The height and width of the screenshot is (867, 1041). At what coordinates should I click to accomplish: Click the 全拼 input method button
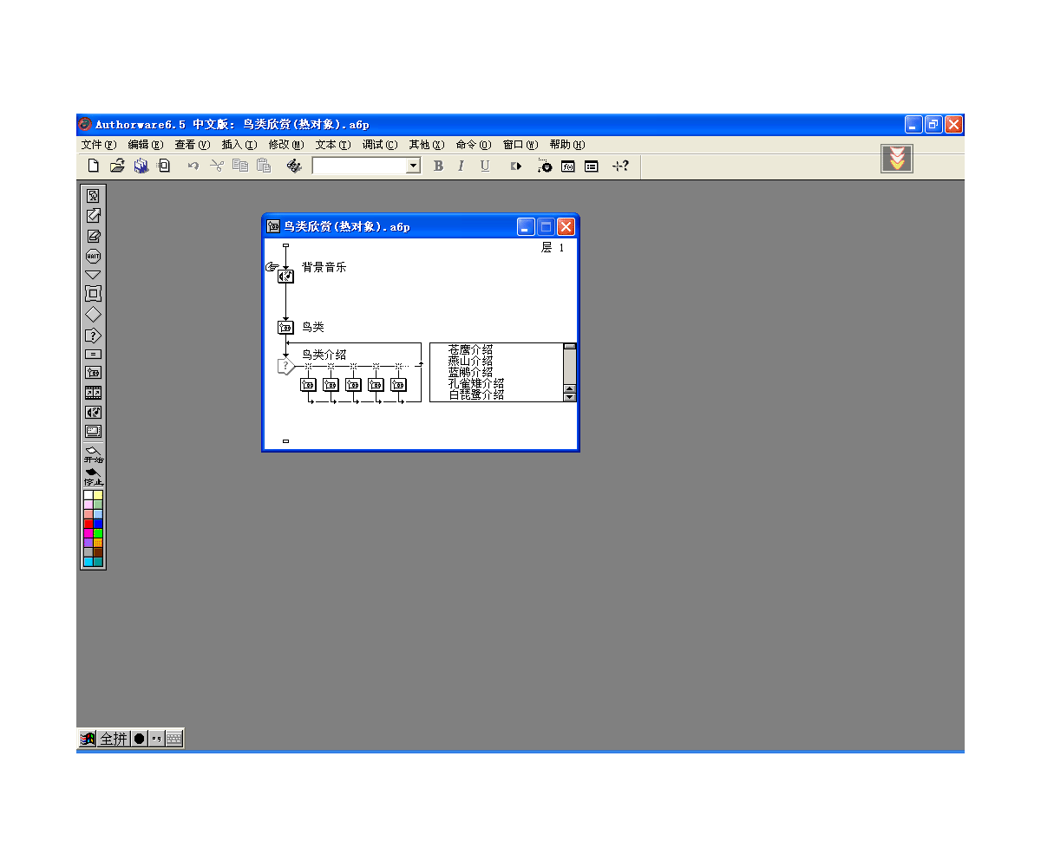[113, 739]
